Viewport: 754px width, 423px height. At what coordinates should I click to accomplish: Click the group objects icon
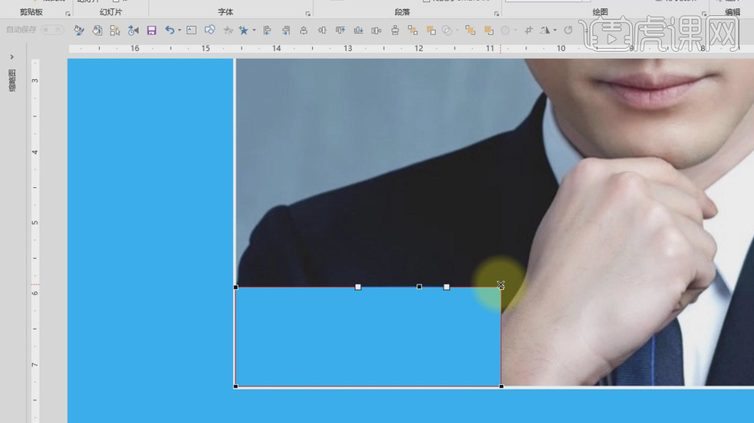click(x=413, y=30)
